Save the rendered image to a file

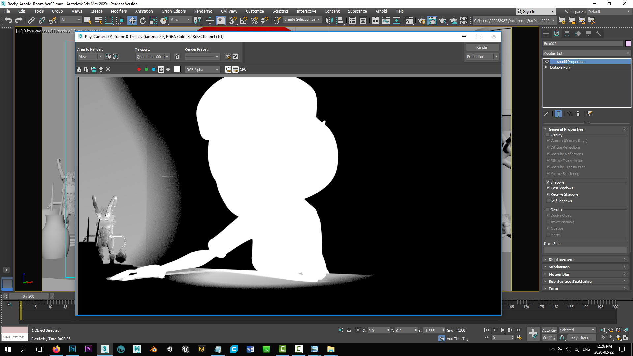[79, 69]
